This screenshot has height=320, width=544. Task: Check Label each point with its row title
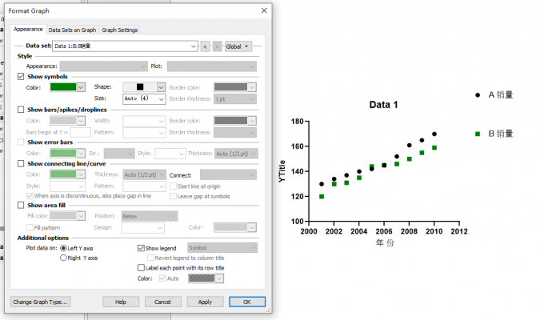pos(141,267)
